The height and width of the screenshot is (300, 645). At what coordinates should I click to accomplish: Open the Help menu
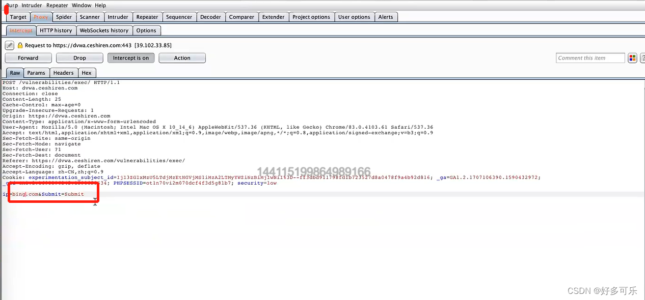(100, 5)
